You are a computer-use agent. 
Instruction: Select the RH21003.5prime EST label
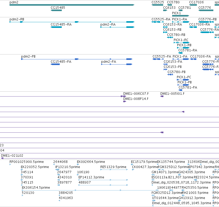(x=195, y=193)
